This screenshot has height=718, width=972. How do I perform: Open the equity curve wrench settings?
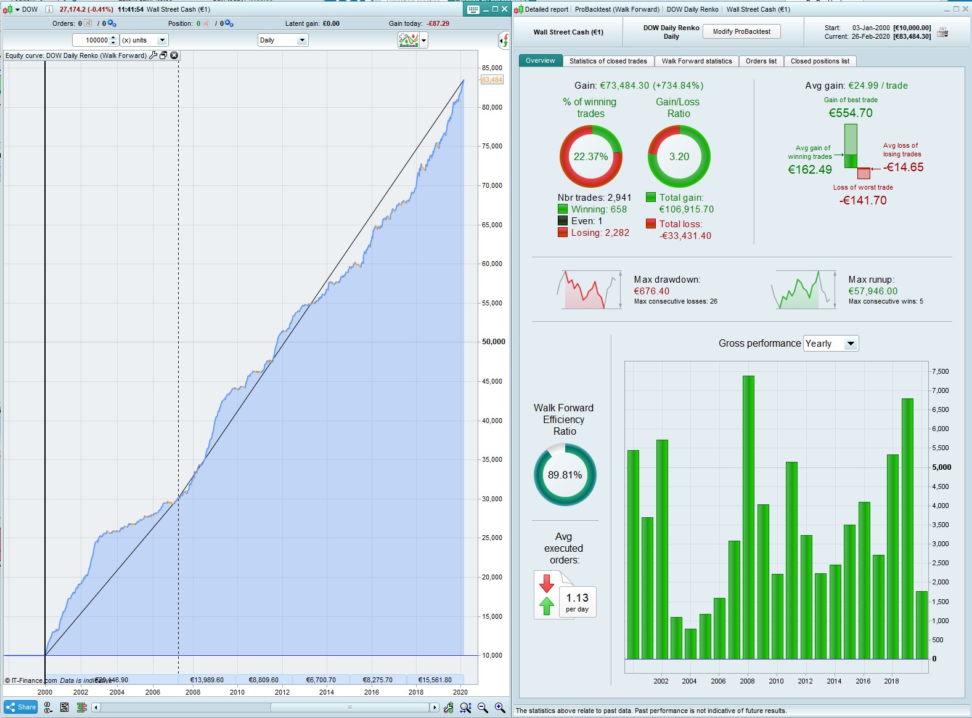tap(153, 55)
